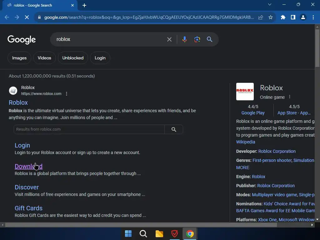Click horizontal scrollbar right arrow

pos(312,225)
